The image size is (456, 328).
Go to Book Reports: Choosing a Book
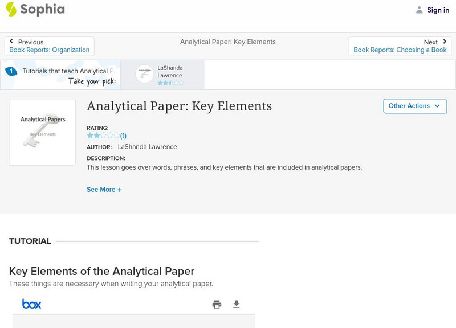400,50
